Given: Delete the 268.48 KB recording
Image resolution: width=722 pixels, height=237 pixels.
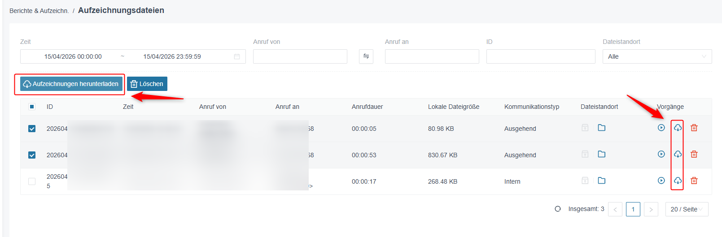Looking at the screenshot, I should coord(694,181).
